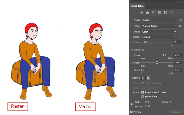Select the Outline preset icon
Viewport: 184px width, 115px height.
click(x=171, y=12)
